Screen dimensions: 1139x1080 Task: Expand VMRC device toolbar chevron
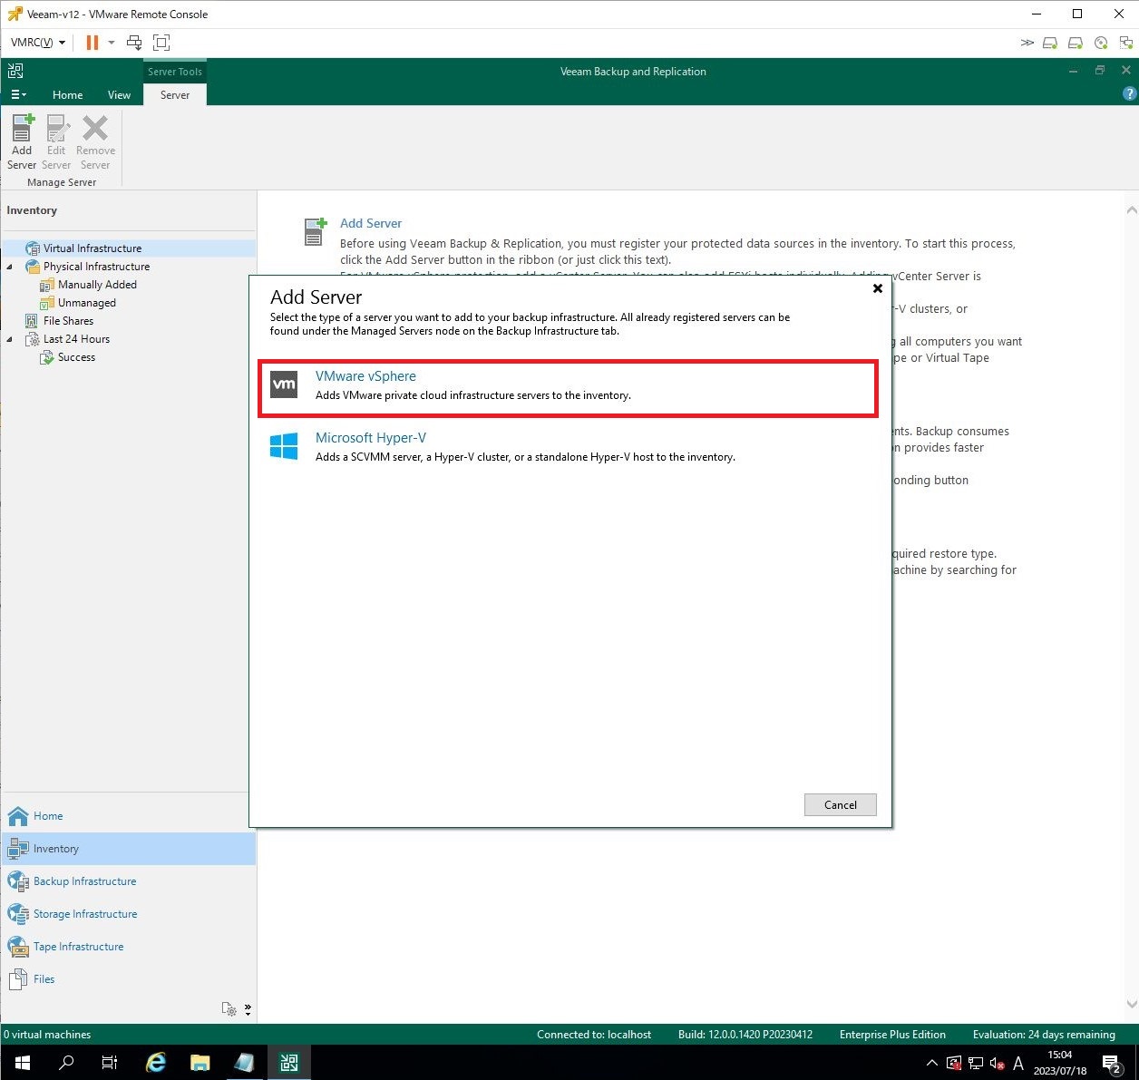[x=1027, y=43]
